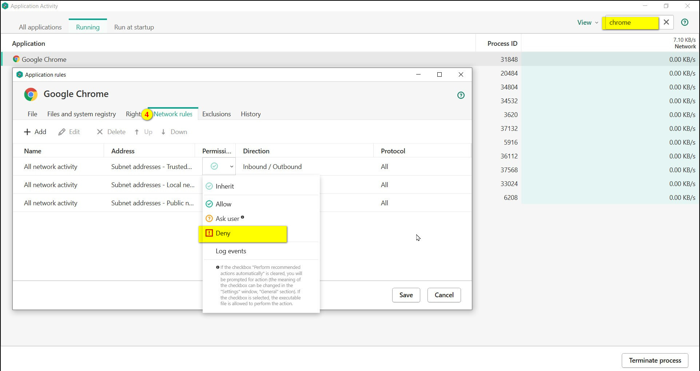Choose Ask user from permission menu

tap(261, 218)
